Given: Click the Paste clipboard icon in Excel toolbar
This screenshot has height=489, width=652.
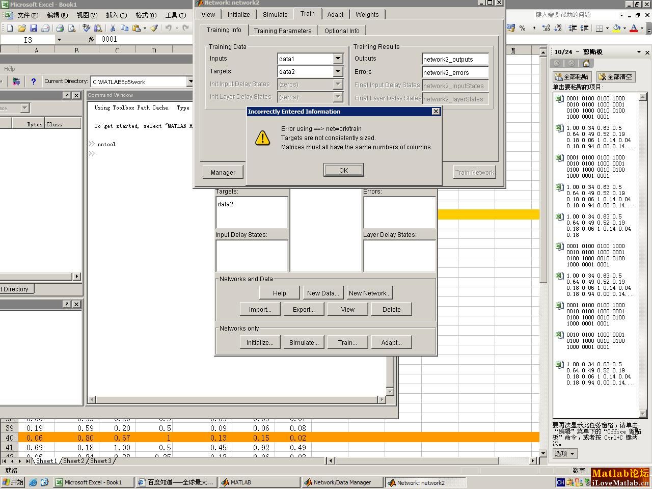Looking at the screenshot, I should pyautogui.click(x=136, y=28).
